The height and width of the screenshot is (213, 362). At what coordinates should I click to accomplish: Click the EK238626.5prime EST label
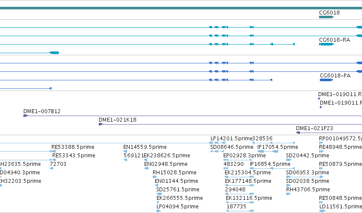167,156
